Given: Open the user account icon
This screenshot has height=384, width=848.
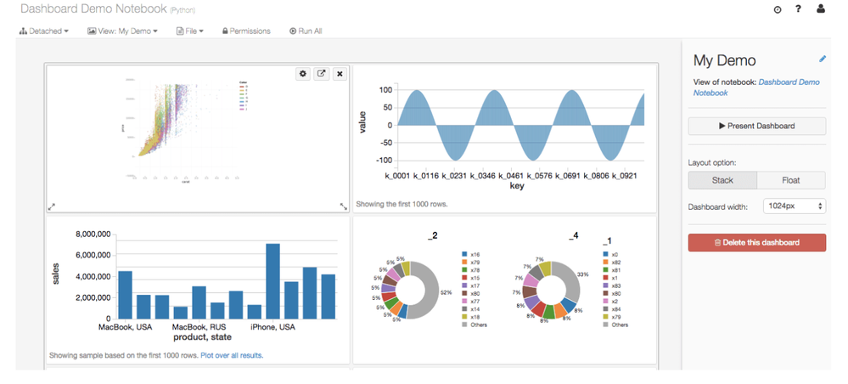Looking at the screenshot, I should click(821, 9).
